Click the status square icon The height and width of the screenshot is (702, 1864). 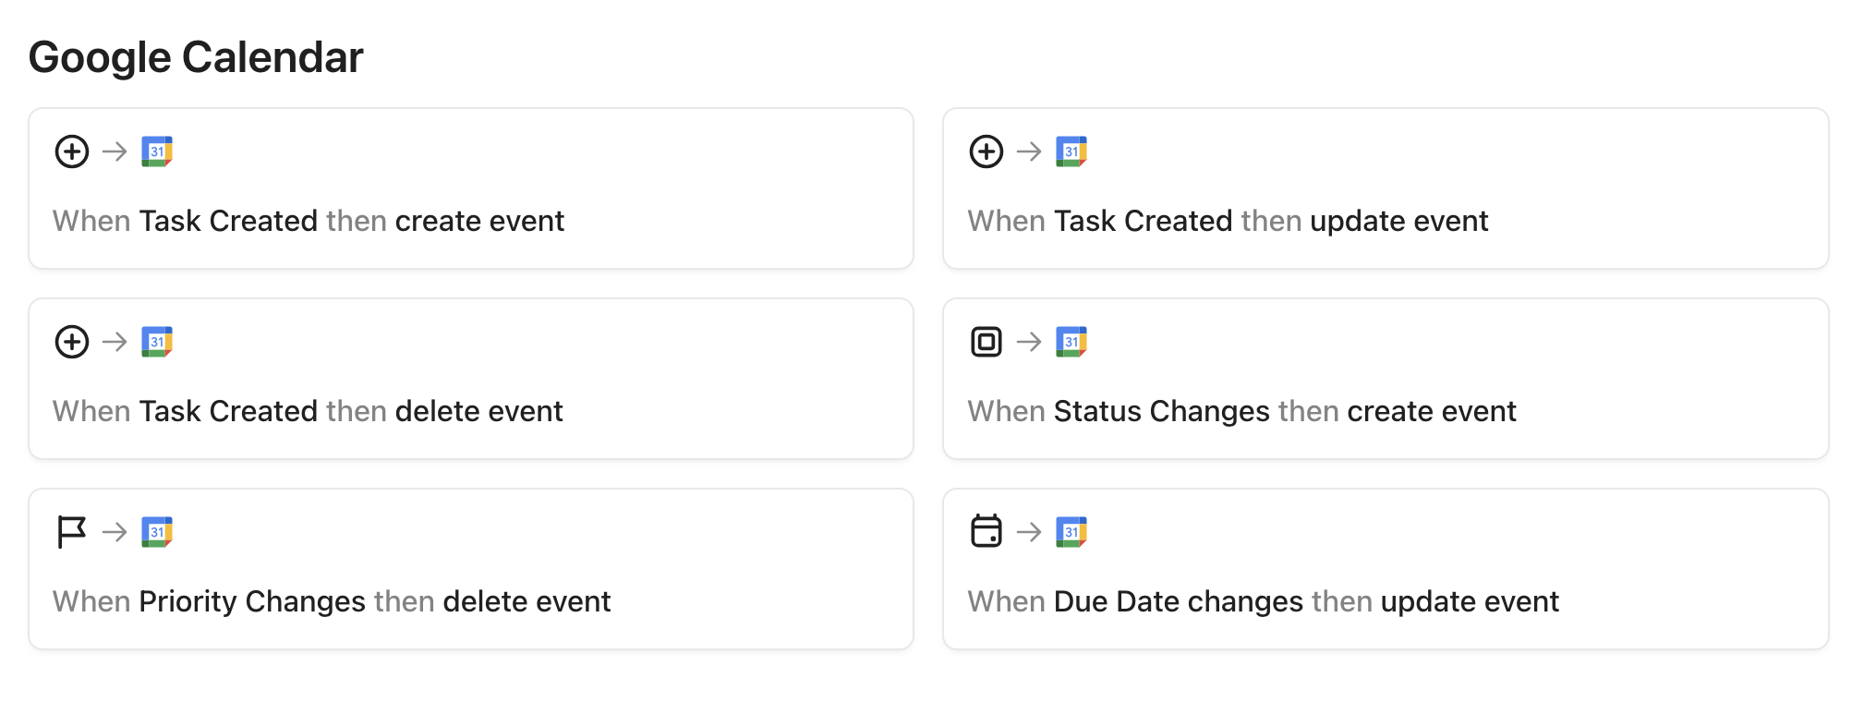(986, 342)
